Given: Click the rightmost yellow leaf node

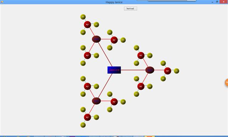Looking at the screenshot, I should 177,71.
